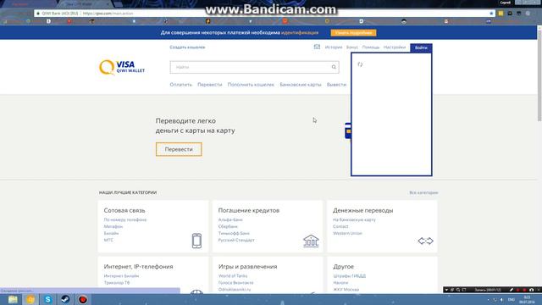This screenshot has height=305, width=542.
Task: Open the Contact transfer link
Action: pos(340,226)
